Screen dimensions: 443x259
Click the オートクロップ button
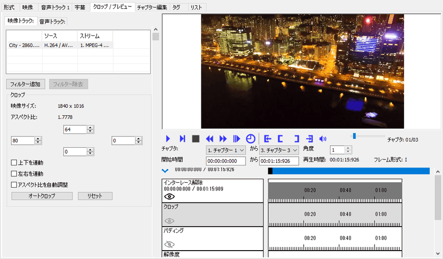[42, 196]
